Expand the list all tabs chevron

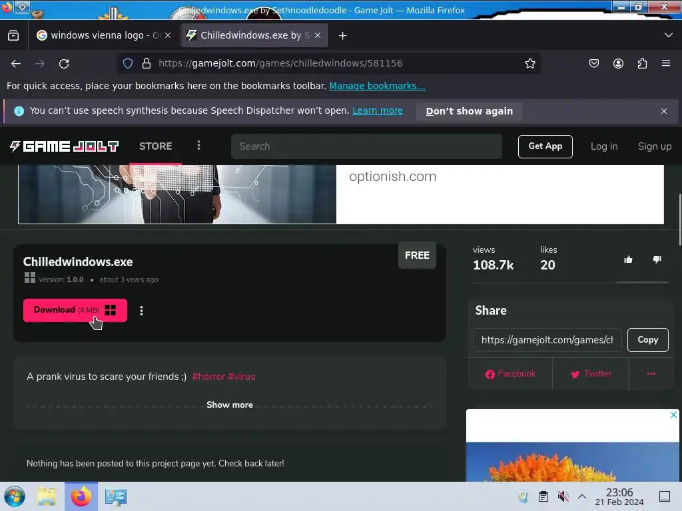pyautogui.click(x=669, y=35)
